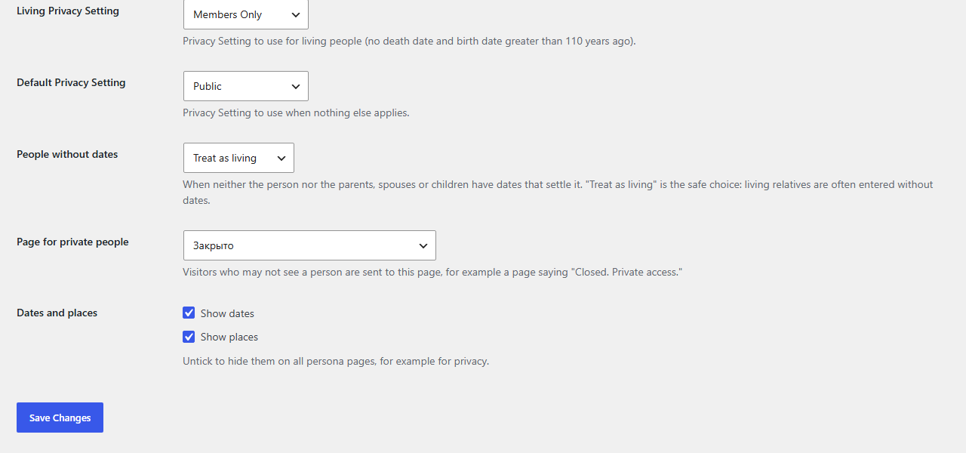Click the 'Dates and places' label
The image size is (966, 453).
point(57,313)
